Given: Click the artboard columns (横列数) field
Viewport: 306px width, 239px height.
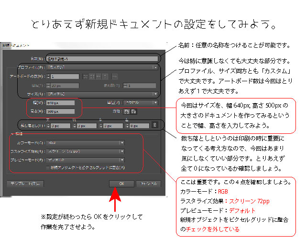Looking at the screenshot, I should (x=142, y=86).
